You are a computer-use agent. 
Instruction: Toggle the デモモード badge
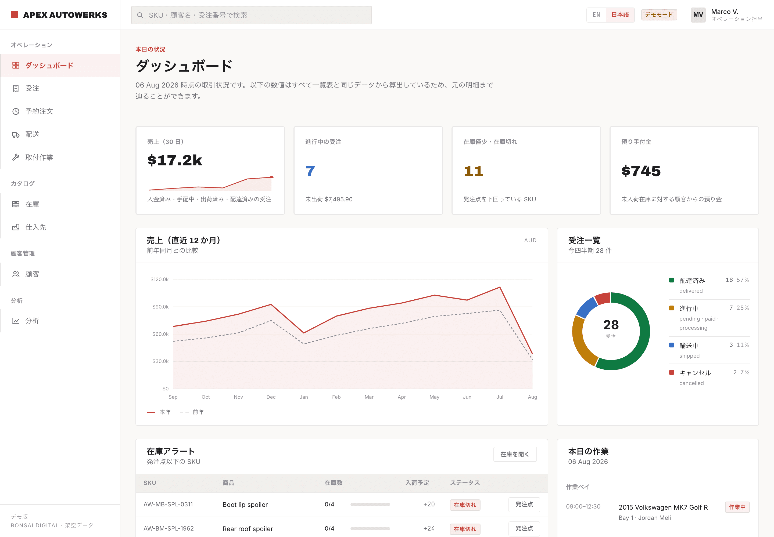point(659,15)
